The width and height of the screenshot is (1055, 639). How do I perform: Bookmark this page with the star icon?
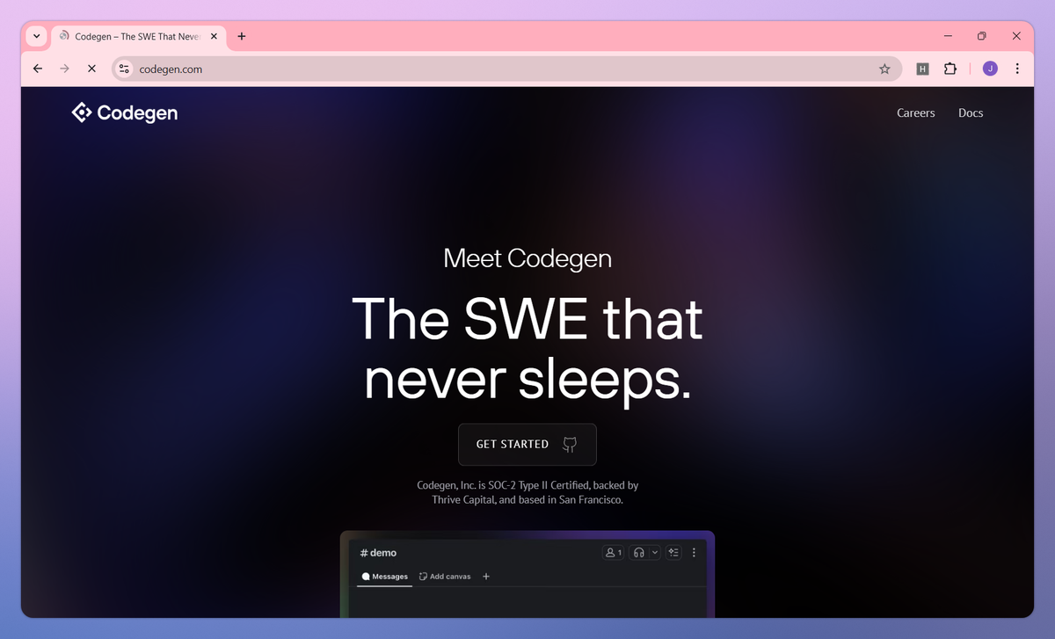click(884, 69)
